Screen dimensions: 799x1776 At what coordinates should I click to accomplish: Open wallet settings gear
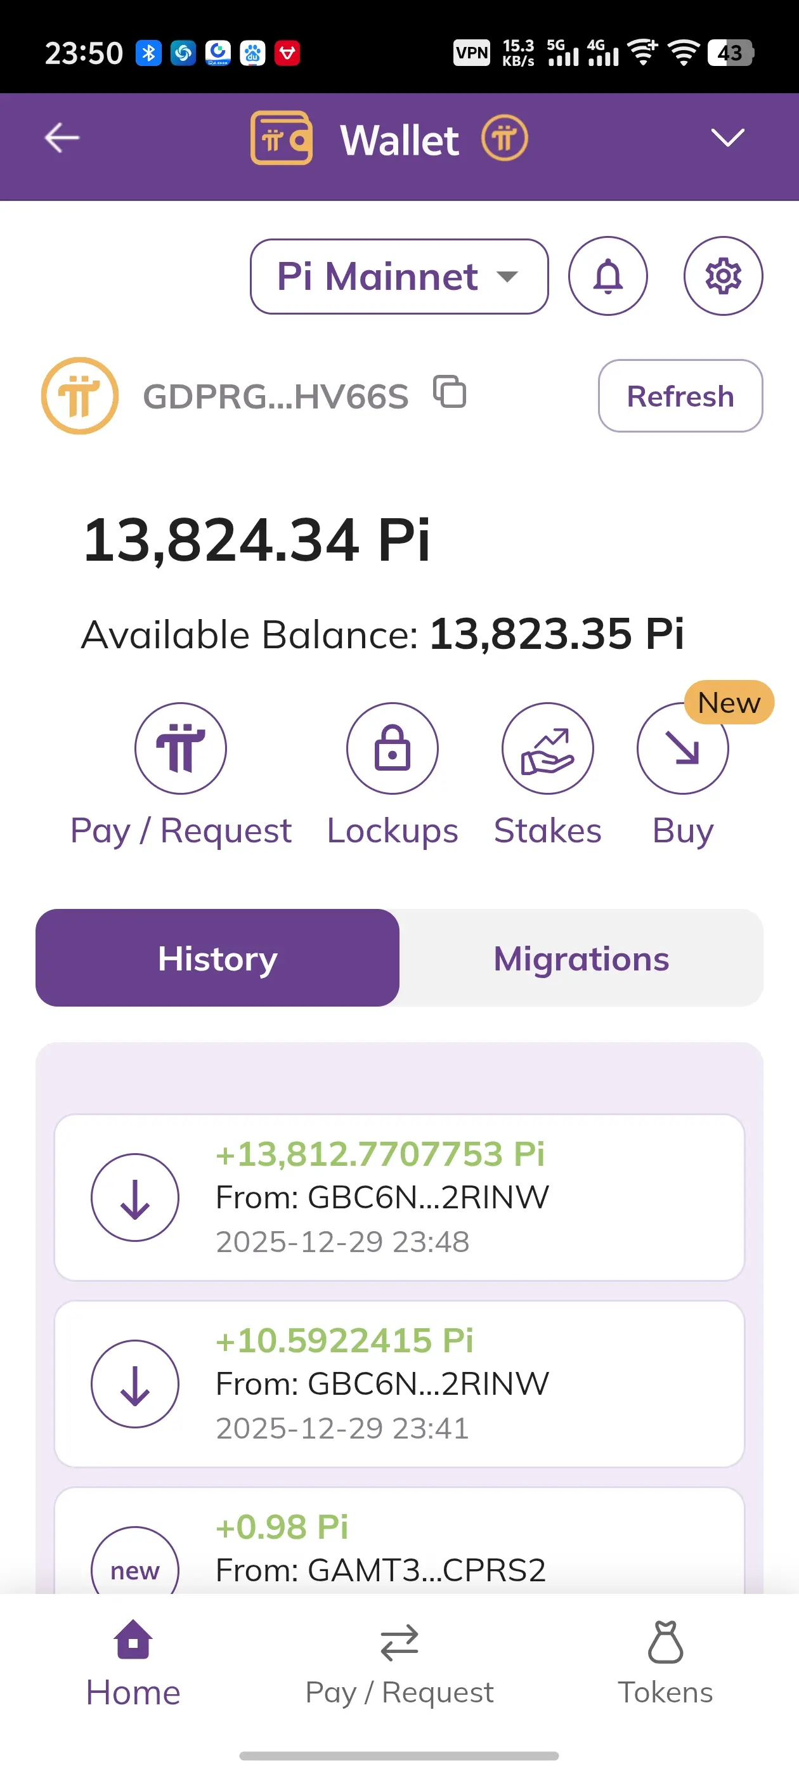[x=722, y=276]
